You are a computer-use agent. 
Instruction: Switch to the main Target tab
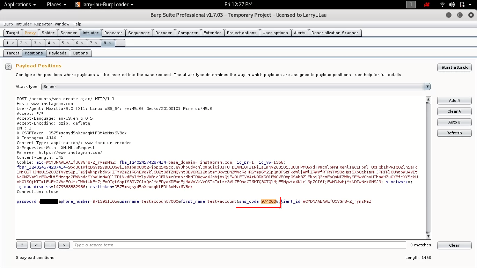click(13, 33)
